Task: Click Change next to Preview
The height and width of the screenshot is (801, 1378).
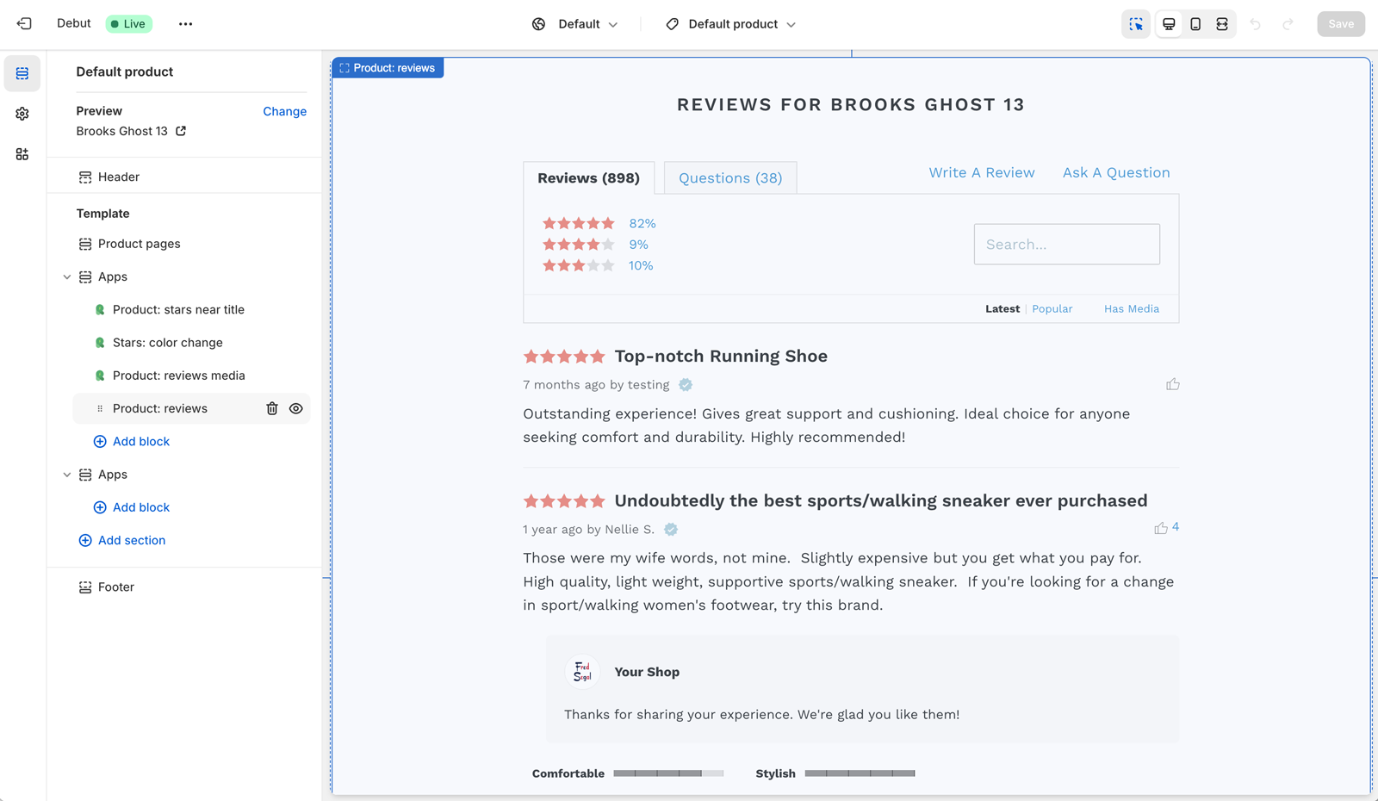Action: click(285, 112)
